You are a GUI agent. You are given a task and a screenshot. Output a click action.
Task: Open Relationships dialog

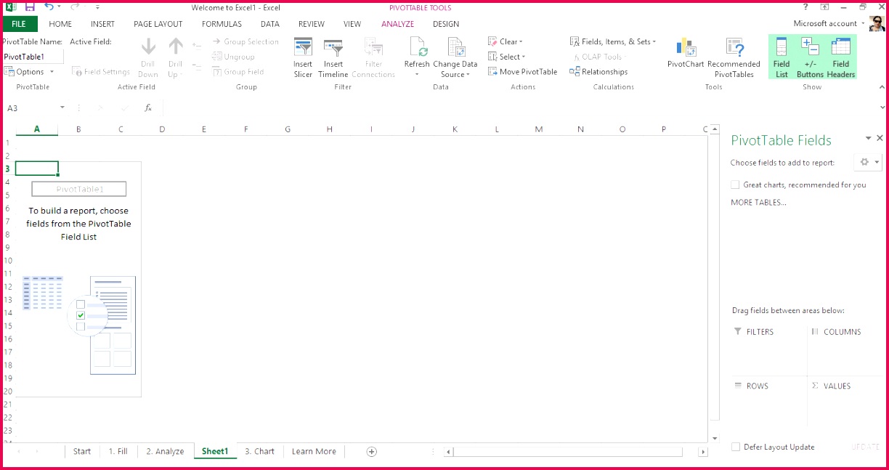click(x=598, y=72)
